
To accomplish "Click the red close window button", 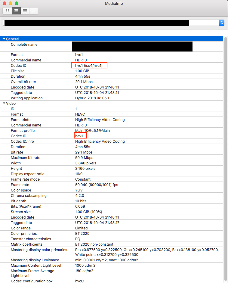I will [x=4, y=3].
